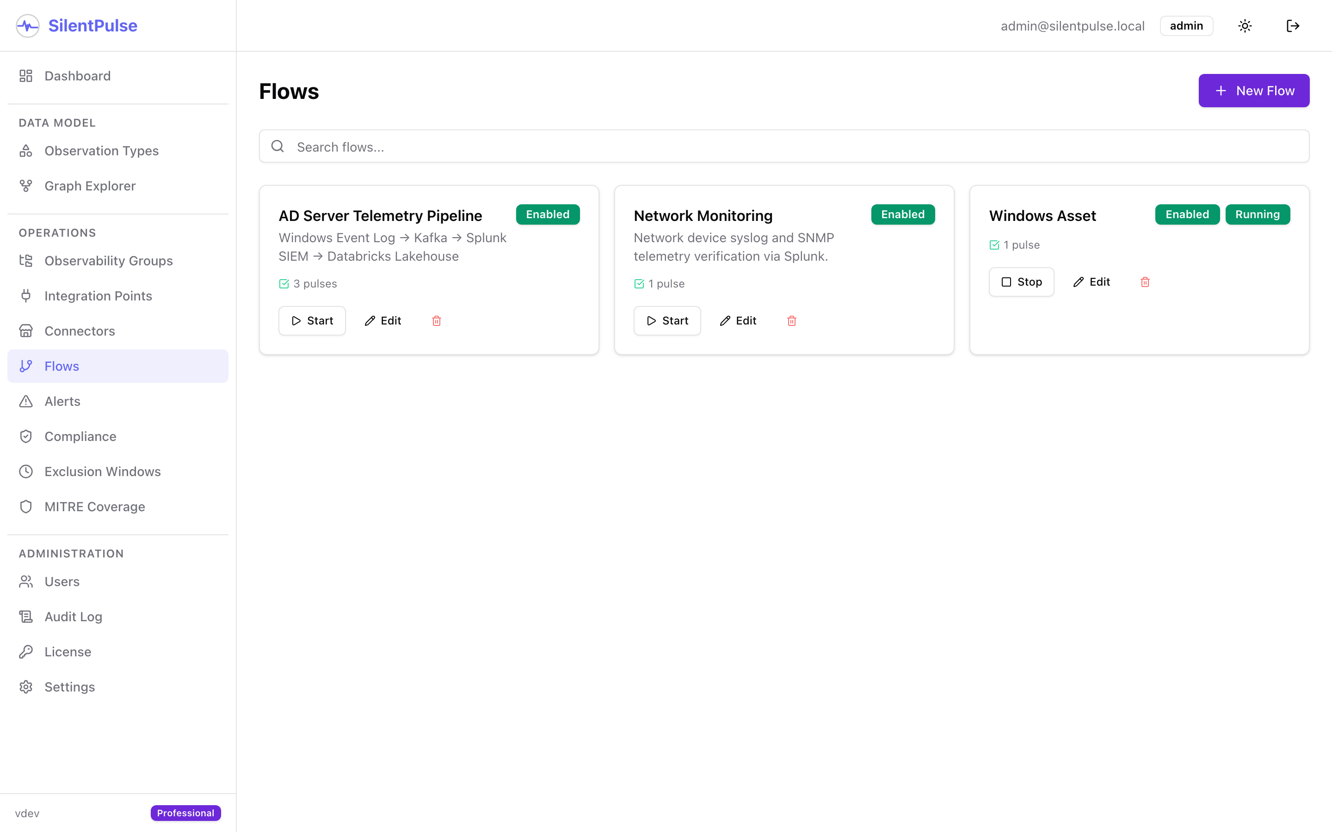
Task: Click the admin role badge
Action: [1186, 26]
